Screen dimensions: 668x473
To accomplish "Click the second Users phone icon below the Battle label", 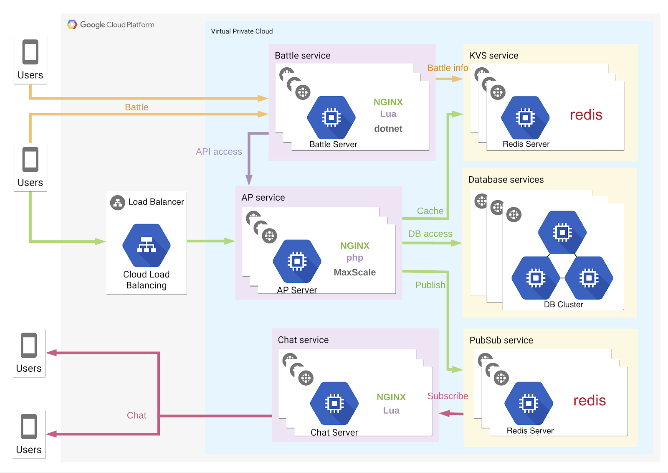I will click(x=30, y=159).
